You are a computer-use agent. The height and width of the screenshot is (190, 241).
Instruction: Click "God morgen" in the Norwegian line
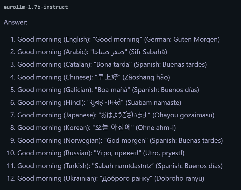[x=126, y=140]
